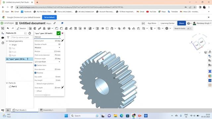Click the Fillet tool icon

57,28
